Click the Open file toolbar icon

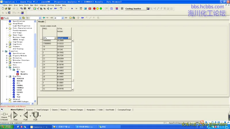6,9
